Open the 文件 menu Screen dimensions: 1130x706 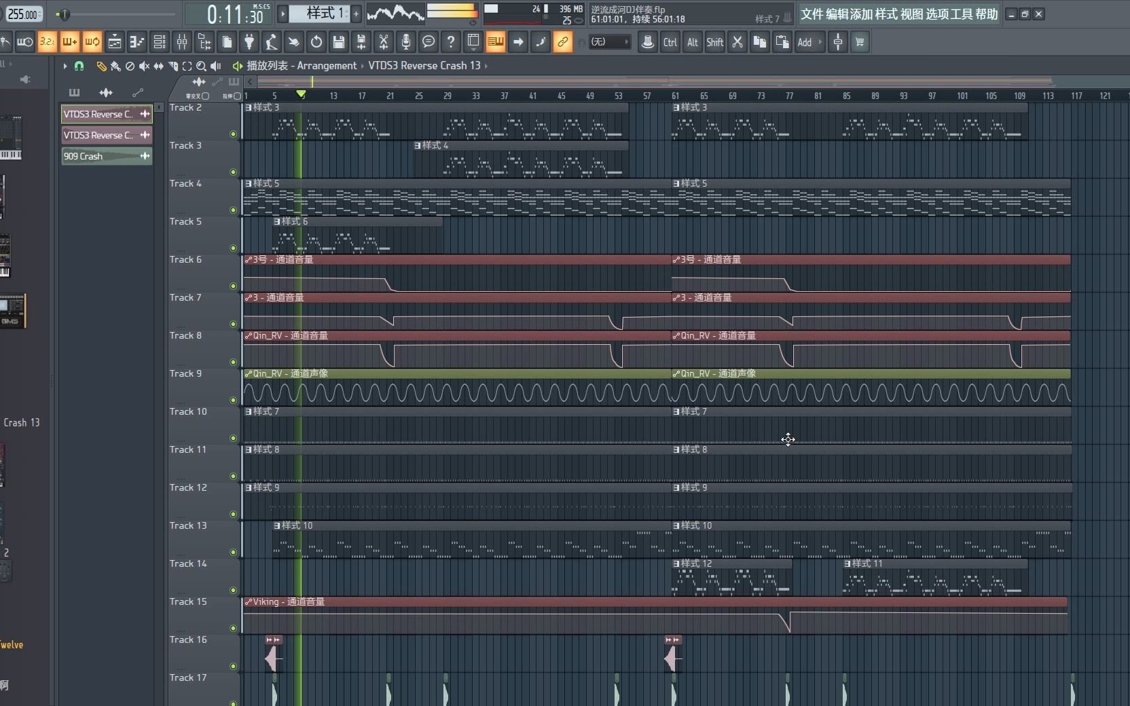812,14
